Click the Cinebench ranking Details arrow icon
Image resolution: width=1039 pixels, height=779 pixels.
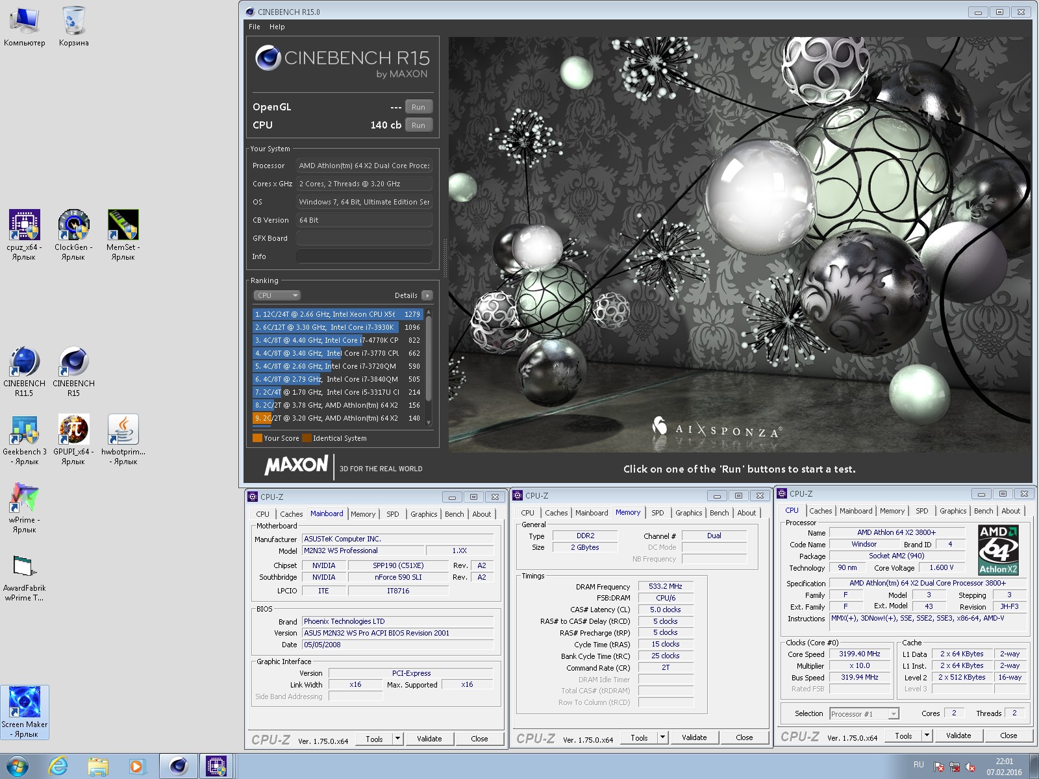(x=427, y=295)
